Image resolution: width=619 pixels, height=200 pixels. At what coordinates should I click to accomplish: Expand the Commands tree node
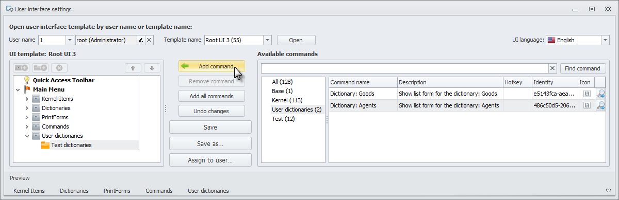click(x=27, y=126)
